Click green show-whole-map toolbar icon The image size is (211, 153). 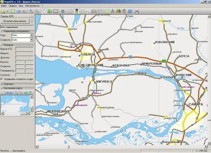tap(13, 11)
